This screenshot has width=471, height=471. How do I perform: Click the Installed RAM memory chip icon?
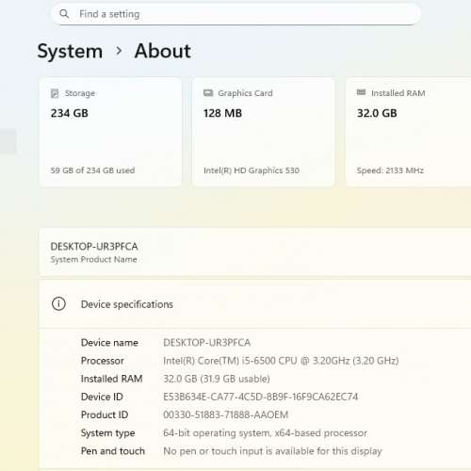361,92
